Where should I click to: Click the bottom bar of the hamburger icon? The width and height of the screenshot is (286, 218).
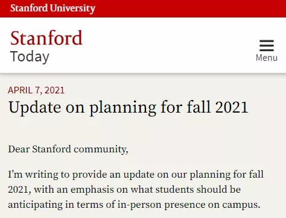pyautogui.click(x=267, y=50)
